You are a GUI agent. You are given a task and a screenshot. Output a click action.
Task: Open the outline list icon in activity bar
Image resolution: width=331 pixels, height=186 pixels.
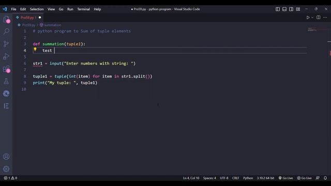click(6, 106)
